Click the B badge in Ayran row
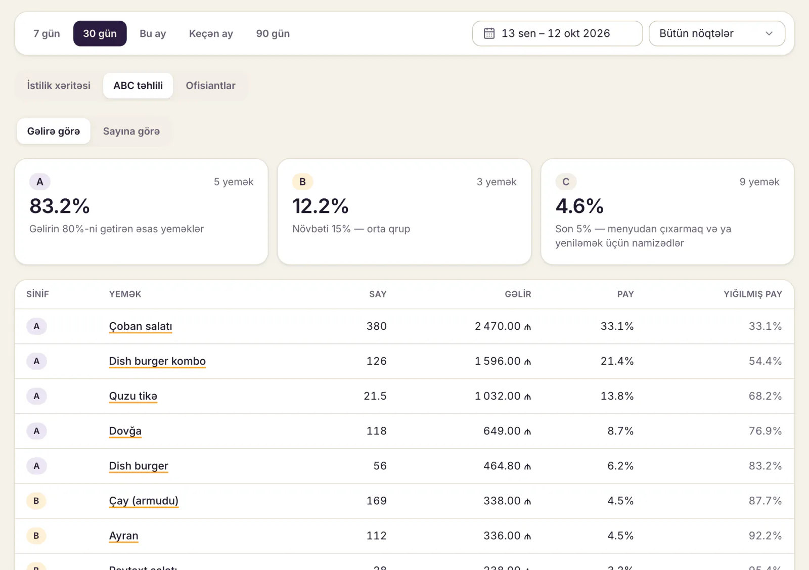Screen dimensions: 809x570 click(x=36, y=536)
